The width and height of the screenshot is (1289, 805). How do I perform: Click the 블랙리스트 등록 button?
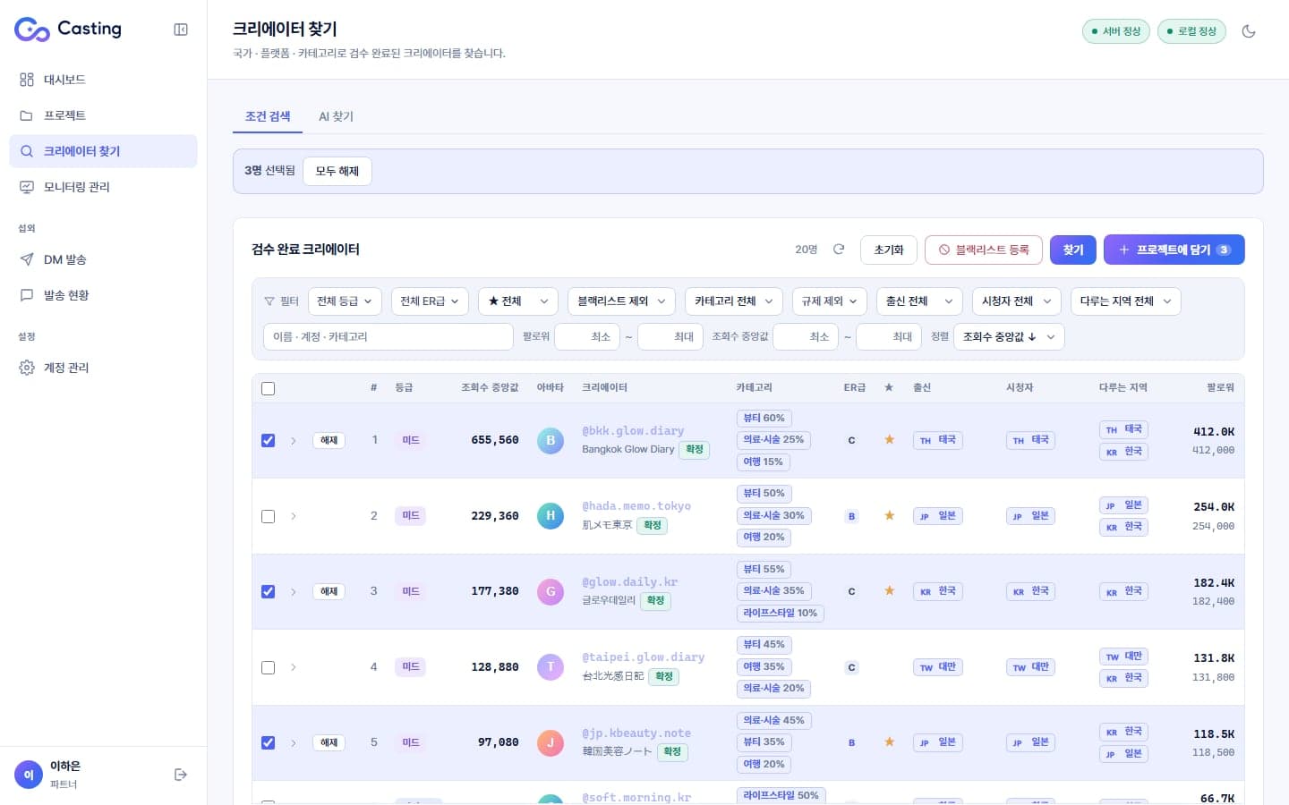pyautogui.click(x=984, y=250)
